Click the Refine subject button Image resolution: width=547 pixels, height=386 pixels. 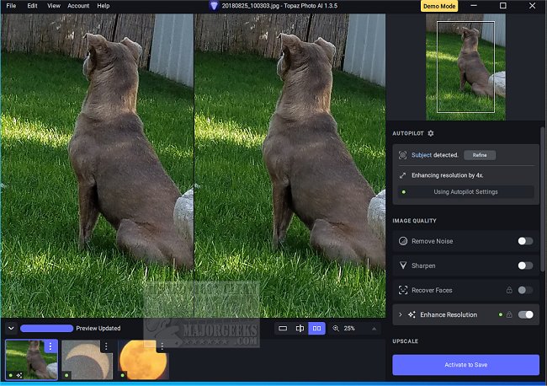point(480,155)
